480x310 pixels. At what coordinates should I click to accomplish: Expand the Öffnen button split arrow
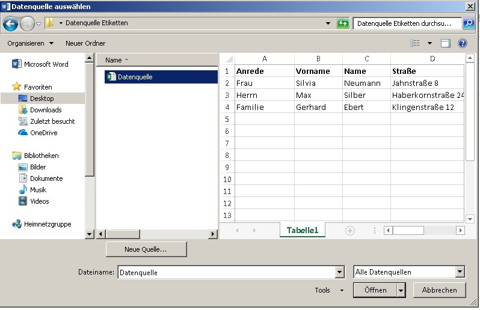coord(401,290)
